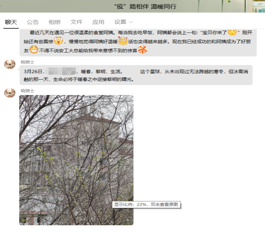Click the grinning teeth emoji after 好朋友
Viewport: 265px width, 232px height.
[x=34, y=50]
